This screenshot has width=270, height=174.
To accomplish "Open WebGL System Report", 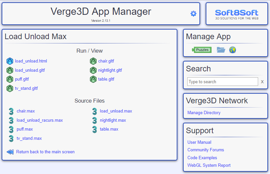I will click(209, 165).
